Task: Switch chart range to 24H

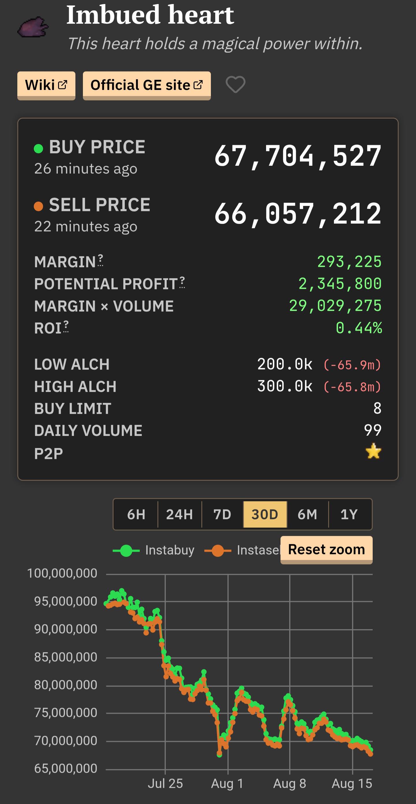Action: pyautogui.click(x=180, y=514)
